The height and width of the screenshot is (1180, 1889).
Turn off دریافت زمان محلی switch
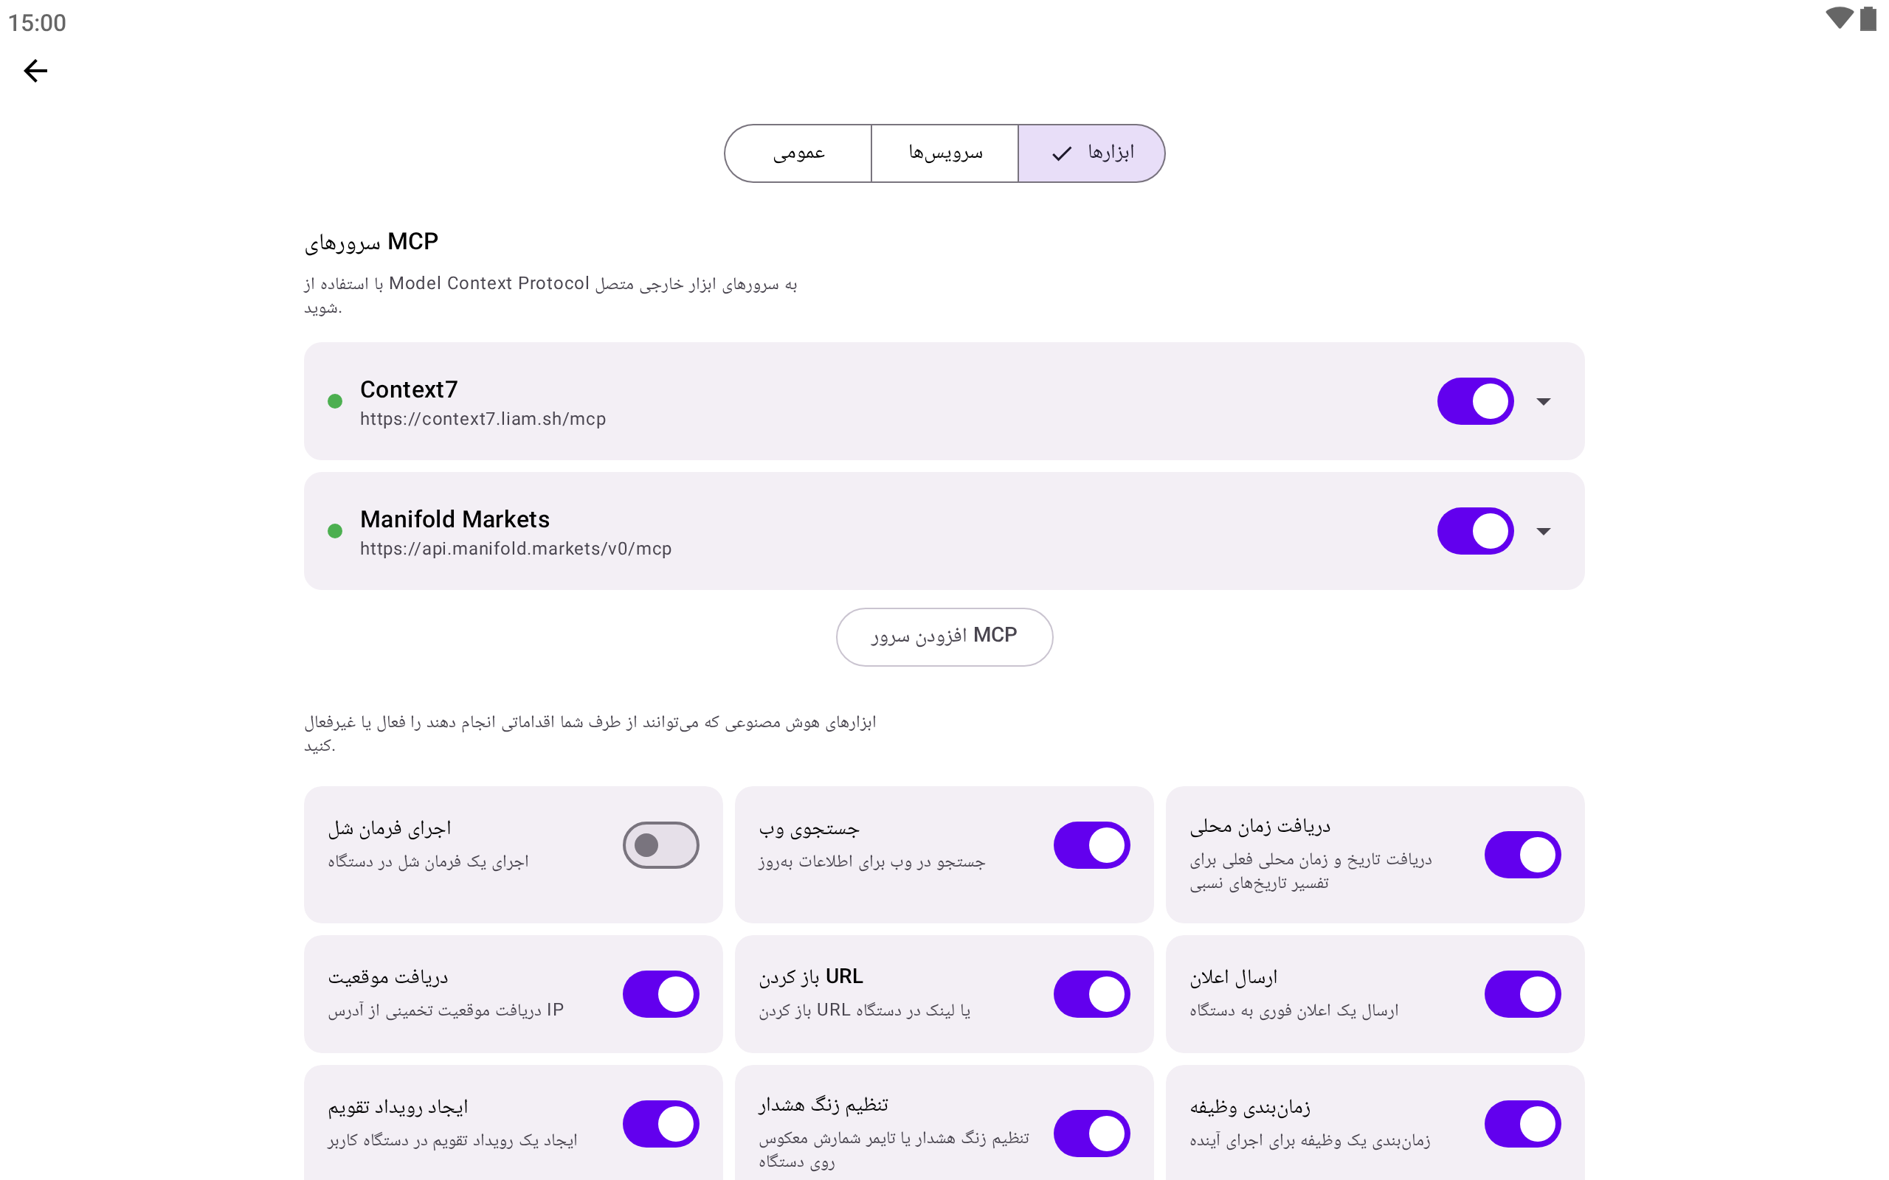click(x=1522, y=855)
